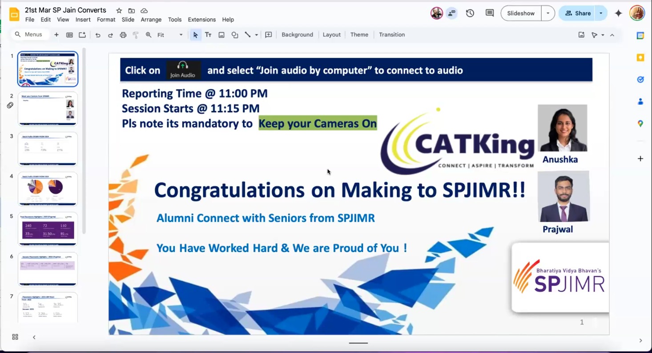This screenshot has height=353, width=652.
Task: Click the print icon
Action: coord(123,35)
